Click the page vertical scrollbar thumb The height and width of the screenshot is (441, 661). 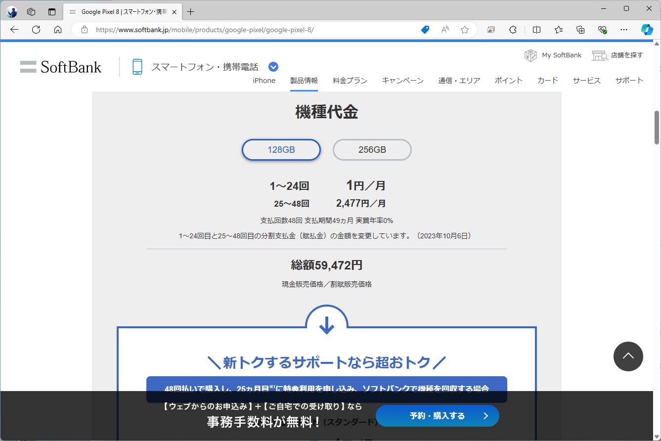[x=657, y=127]
